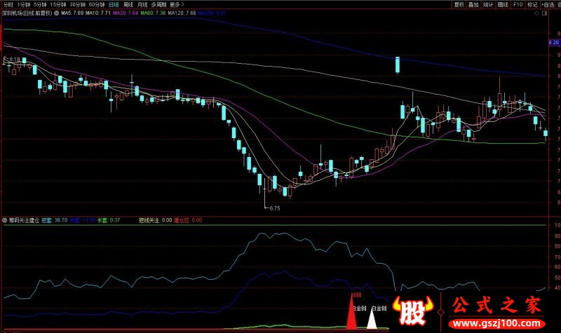This screenshot has height=333, width=561.
Task: Click the 筹码关注建仓 indicator name
Action: click(x=24, y=220)
